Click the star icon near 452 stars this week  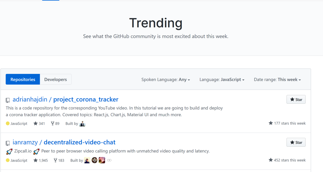pyautogui.click(x=270, y=160)
